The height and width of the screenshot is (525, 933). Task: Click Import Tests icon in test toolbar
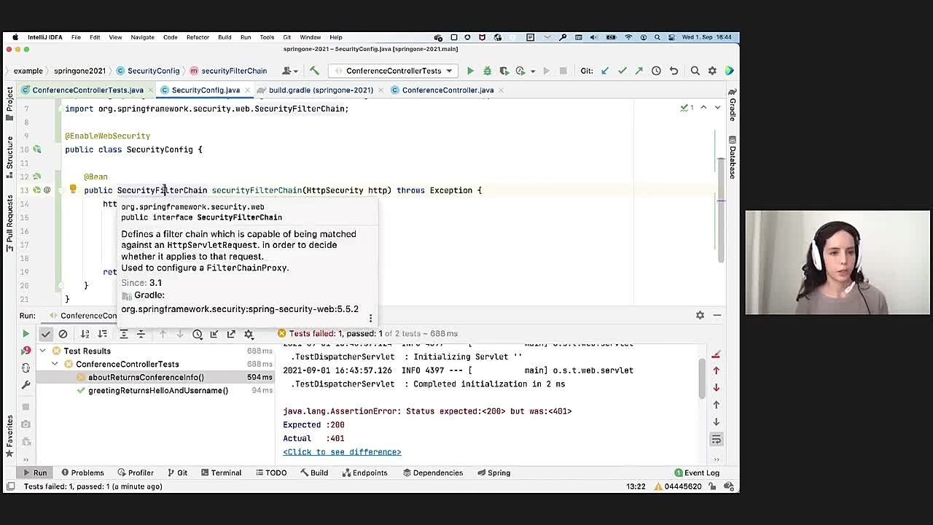point(214,334)
